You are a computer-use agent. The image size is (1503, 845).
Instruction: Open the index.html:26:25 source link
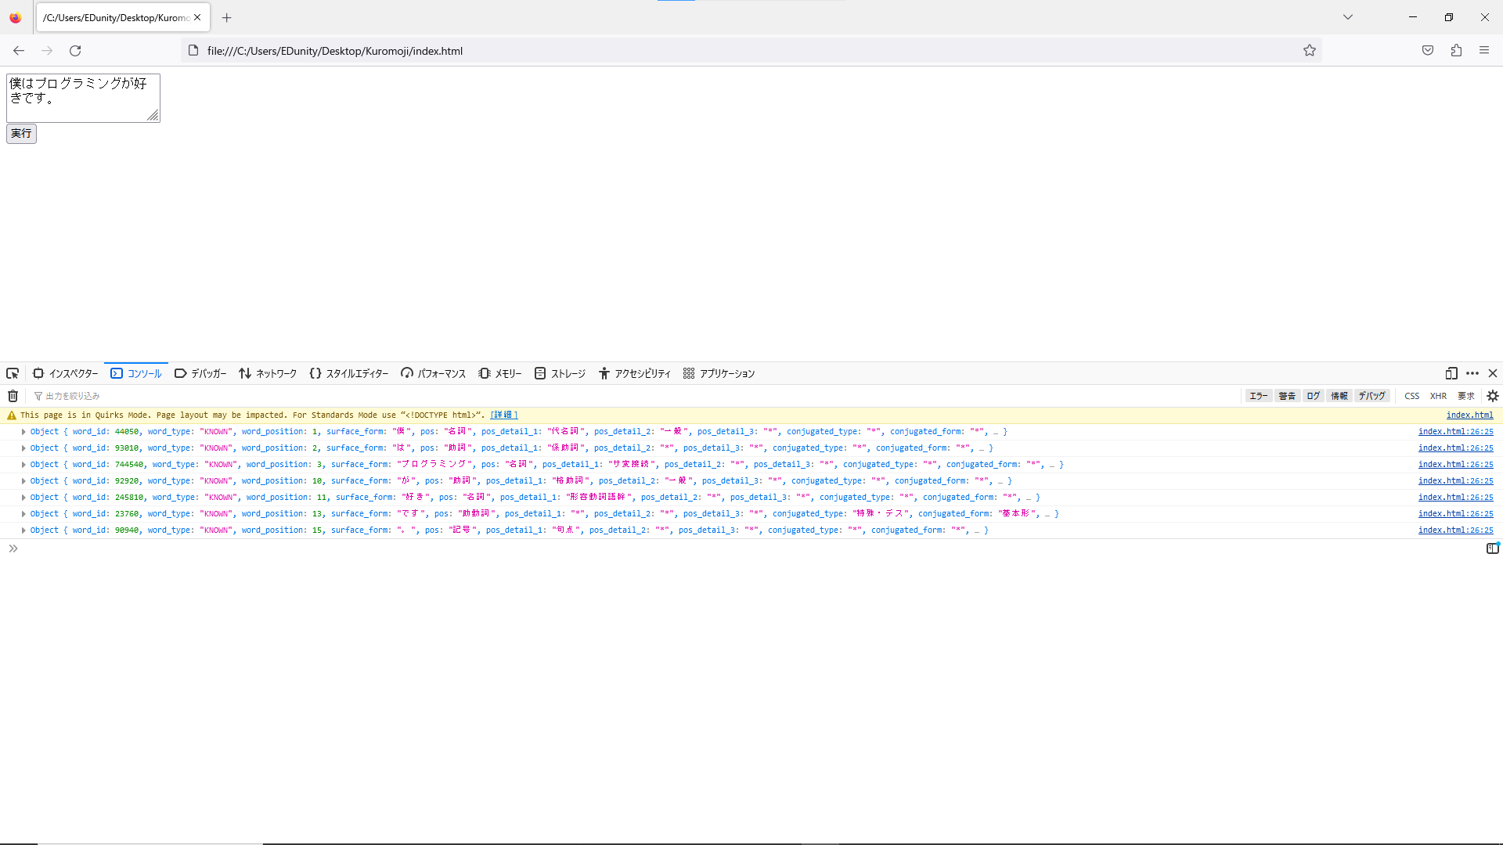coord(1455,431)
